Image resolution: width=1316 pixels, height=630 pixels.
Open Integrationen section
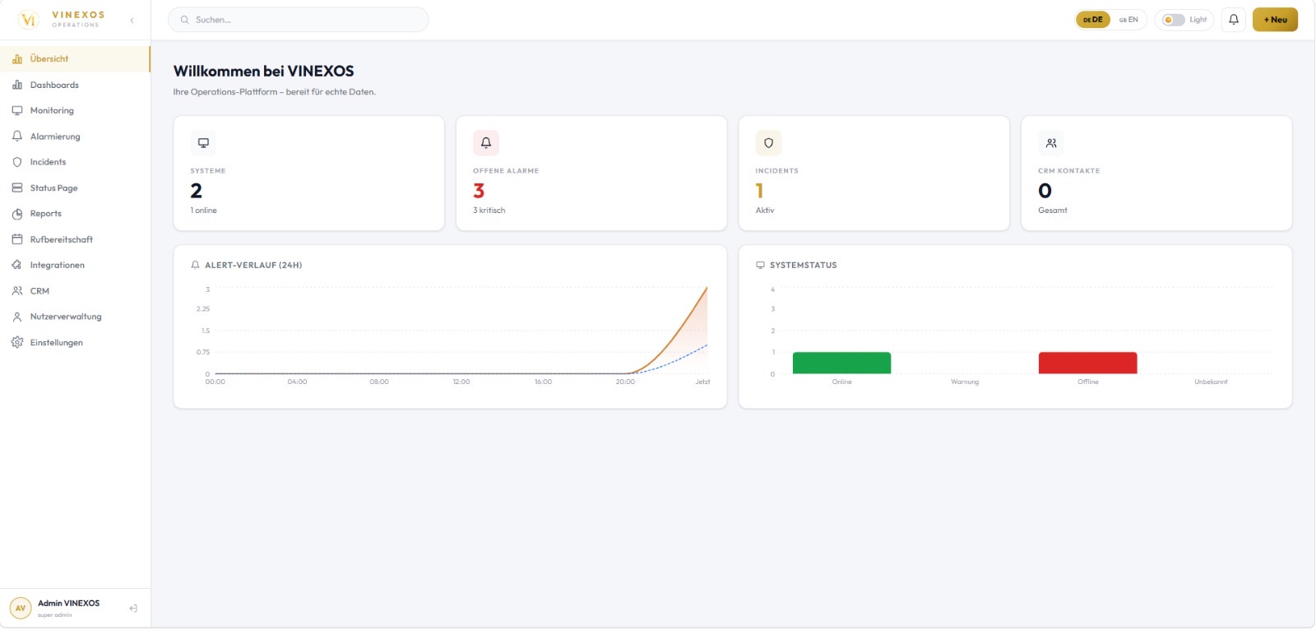click(75, 265)
